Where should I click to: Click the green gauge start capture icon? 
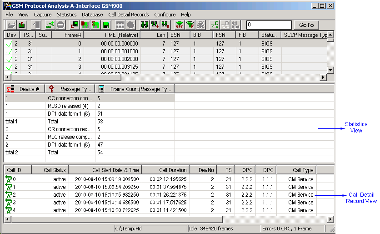pyautogui.click(x=50, y=25)
